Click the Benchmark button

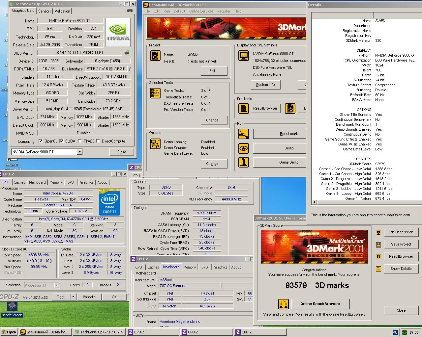click(x=281, y=134)
